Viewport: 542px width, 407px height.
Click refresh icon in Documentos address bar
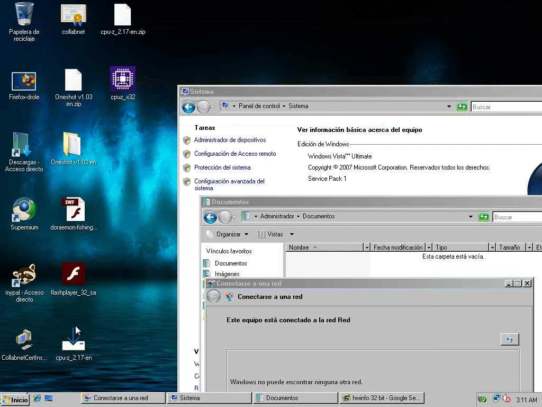[484, 217]
